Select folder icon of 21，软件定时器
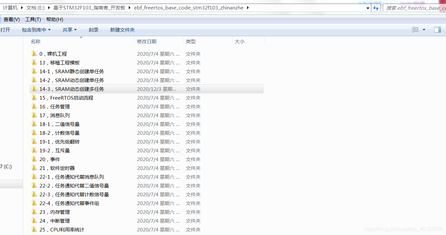The image size is (446, 235). pos(34,168)
